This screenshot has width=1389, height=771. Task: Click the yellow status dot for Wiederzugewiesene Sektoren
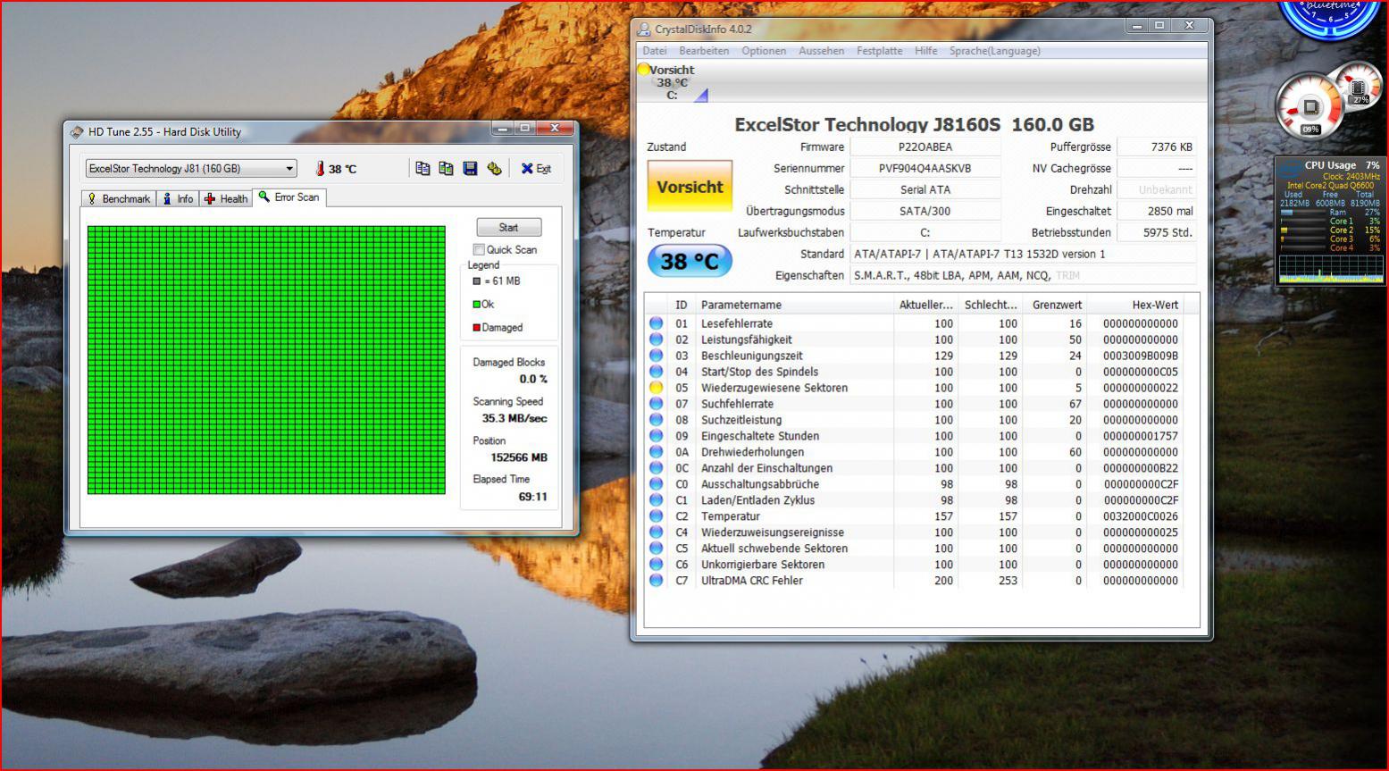point(657,388)
